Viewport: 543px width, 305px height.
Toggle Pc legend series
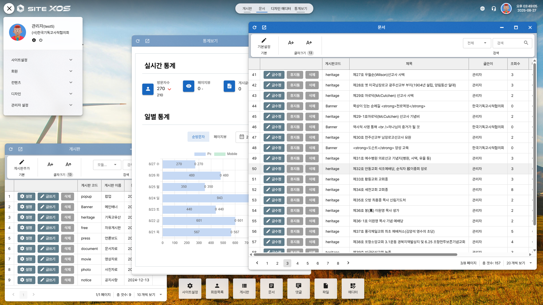point(203,154)
